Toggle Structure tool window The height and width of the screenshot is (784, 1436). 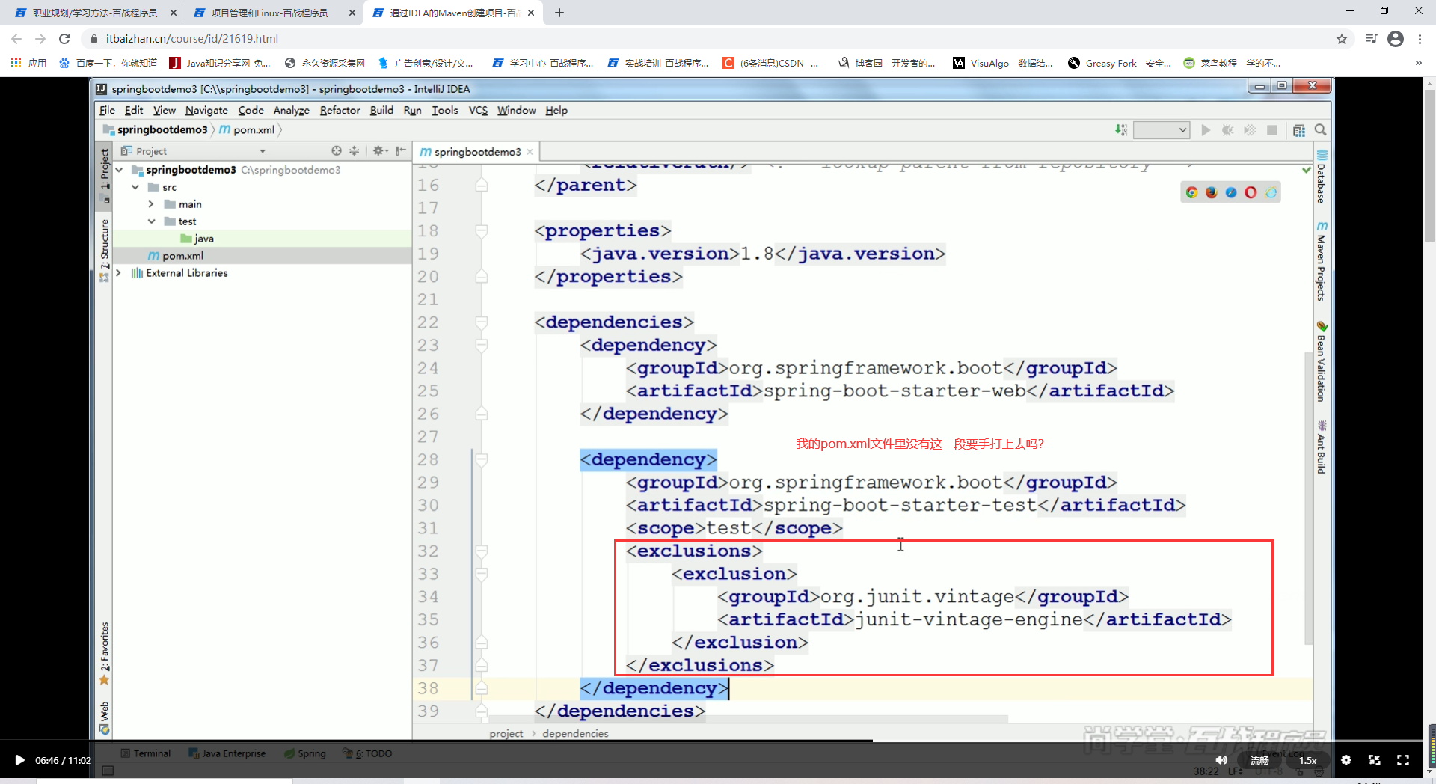point(105,250)
